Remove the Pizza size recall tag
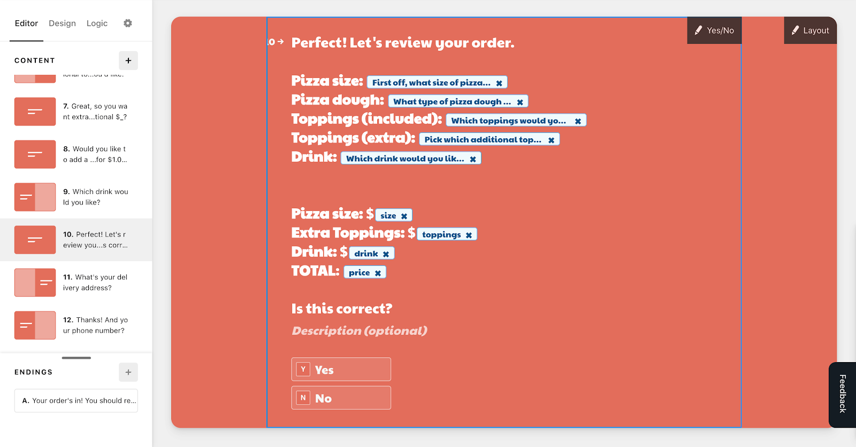 499,83
